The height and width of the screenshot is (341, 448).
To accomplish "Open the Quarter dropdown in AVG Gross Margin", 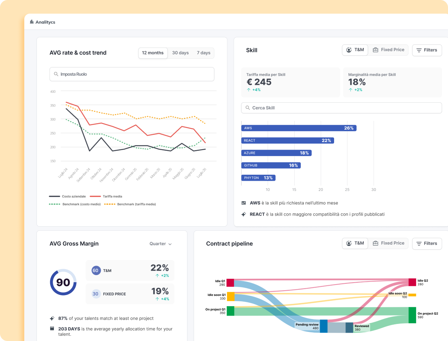I will pos(161,244).
